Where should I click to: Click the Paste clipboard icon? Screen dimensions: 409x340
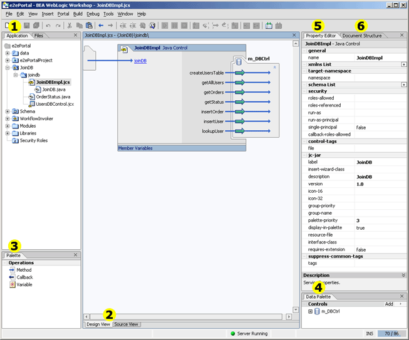point(89,25)
